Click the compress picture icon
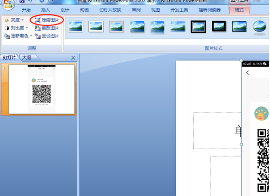The image size is (270, 196). coord(38,20)
